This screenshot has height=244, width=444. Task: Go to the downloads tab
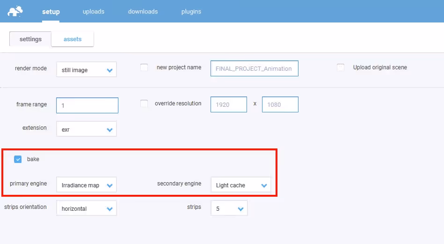point(143,12)
